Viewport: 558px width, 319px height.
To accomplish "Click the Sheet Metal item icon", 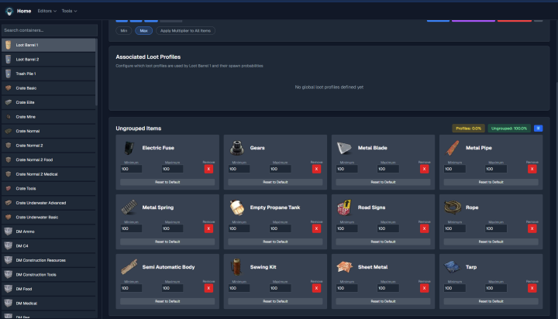I will click(344, 267).
